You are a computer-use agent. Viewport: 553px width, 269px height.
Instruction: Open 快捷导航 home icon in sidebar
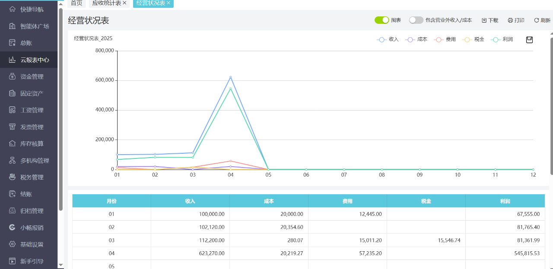coord(12,9)
